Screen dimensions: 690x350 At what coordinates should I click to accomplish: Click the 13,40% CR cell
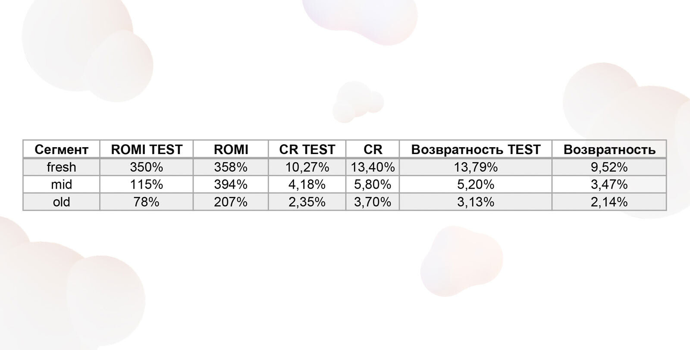(373, 167)
